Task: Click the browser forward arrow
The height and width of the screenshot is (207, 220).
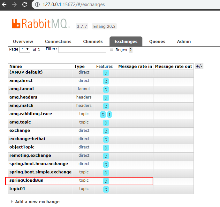Action: pos(14,4)
